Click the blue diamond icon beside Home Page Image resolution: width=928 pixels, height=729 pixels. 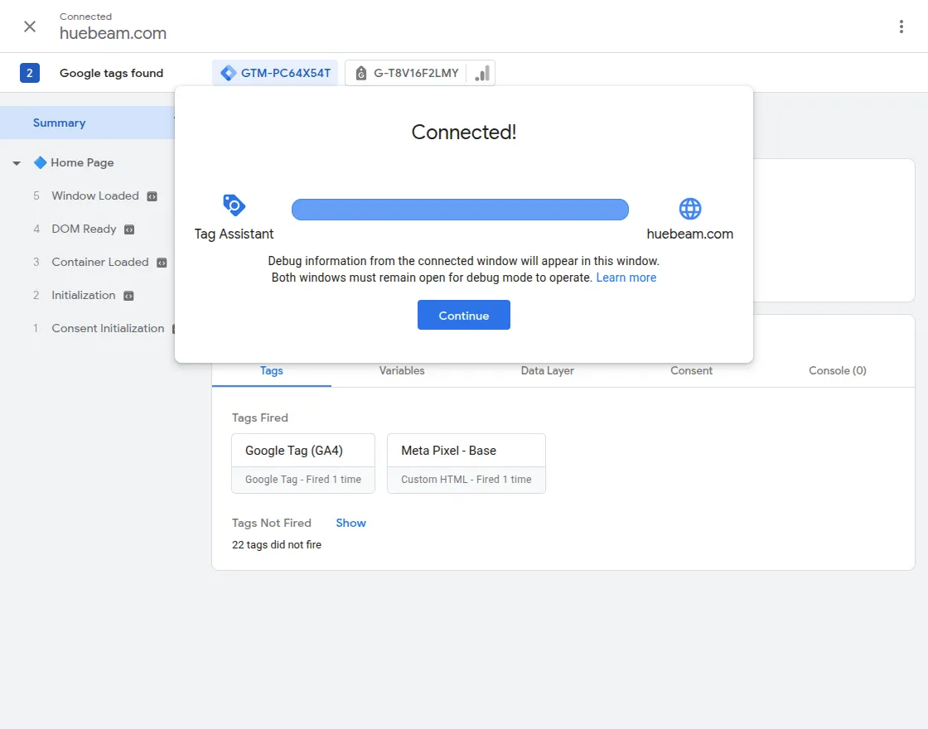41,162
